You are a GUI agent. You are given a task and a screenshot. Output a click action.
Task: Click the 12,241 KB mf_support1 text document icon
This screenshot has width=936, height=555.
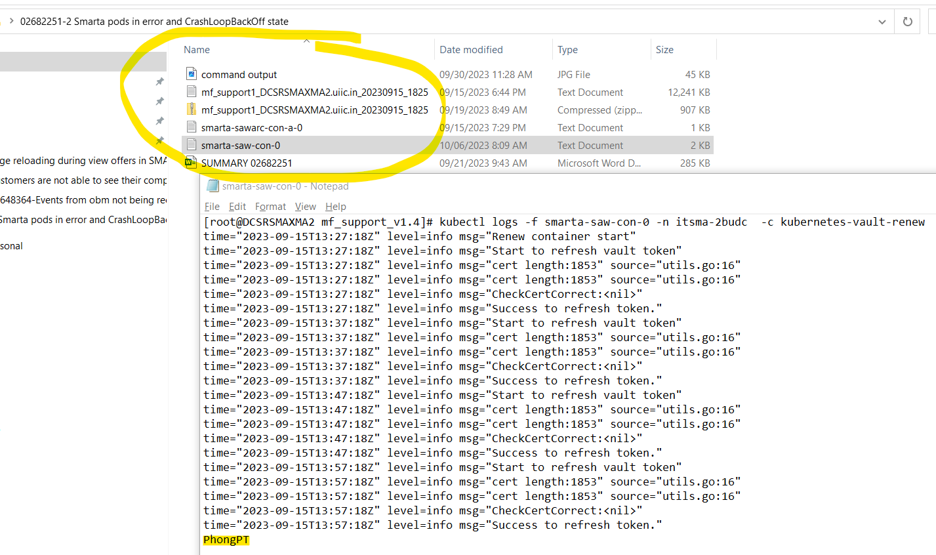coord(192,92)
